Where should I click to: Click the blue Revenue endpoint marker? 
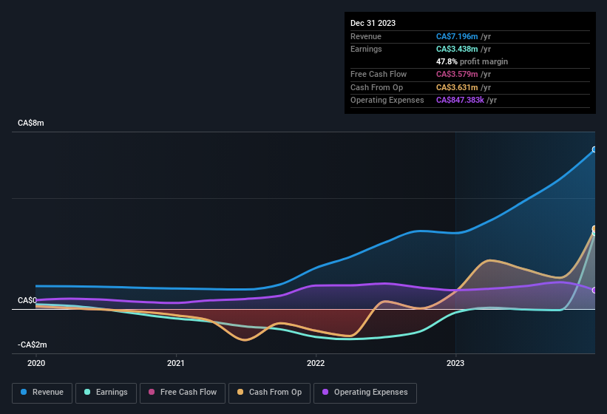coord(594,149)
